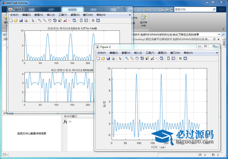Click New Figure icon in Figure 1 toolbar

point(11,20)
